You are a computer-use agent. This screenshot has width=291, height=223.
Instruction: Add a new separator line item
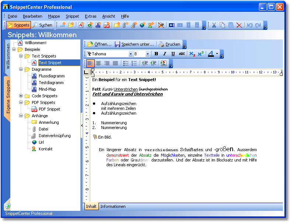point(63,25)
